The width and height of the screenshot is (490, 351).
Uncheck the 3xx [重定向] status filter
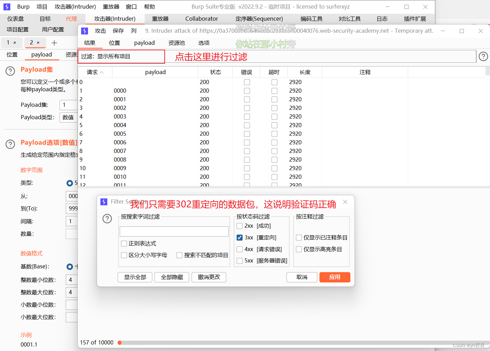tap(240, 238)
